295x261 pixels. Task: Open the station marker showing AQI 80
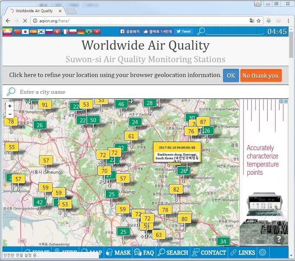pos(185,219)
